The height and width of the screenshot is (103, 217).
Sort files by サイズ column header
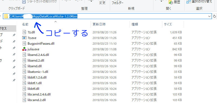click(168, 24)
